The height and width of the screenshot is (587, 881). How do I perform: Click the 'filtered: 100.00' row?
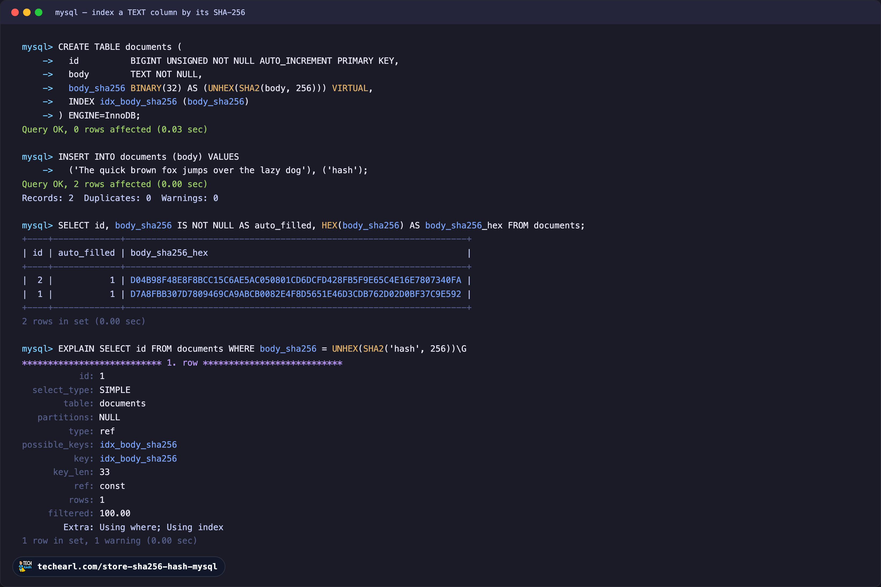(89, 513)
